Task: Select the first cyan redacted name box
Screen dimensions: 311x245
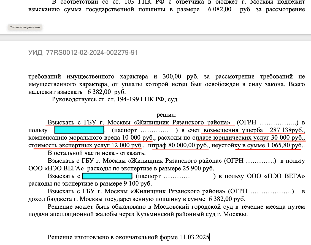Action: [79, 130]
